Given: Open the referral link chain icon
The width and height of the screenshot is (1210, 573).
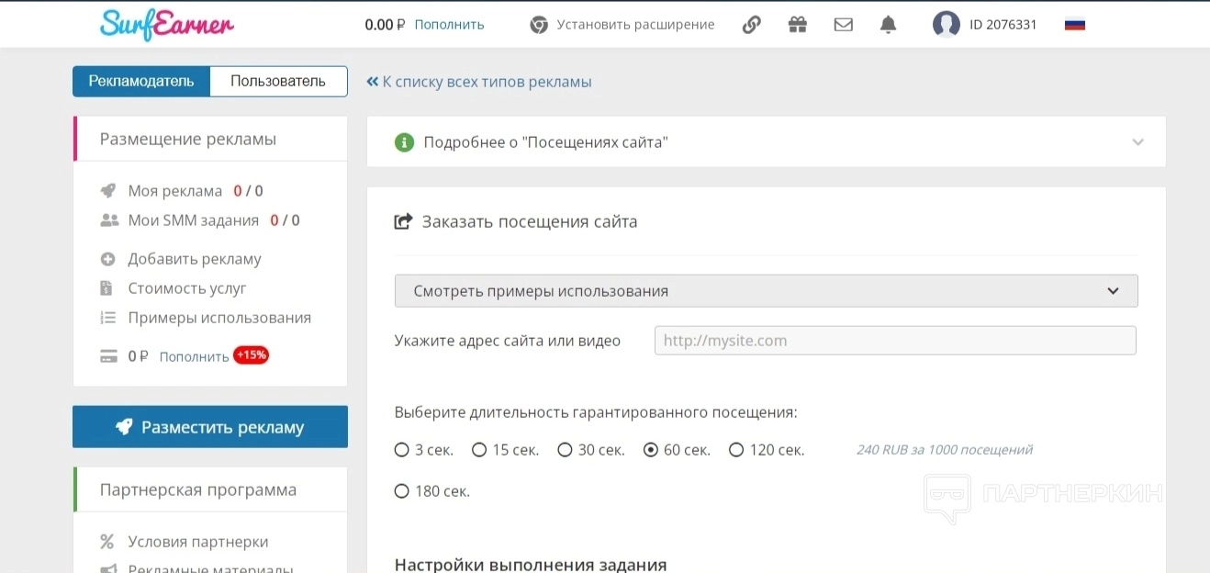Looking at the screenshot, I should tap(751, 25).
